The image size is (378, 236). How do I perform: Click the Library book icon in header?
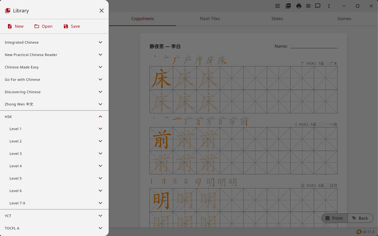(8, 11)
